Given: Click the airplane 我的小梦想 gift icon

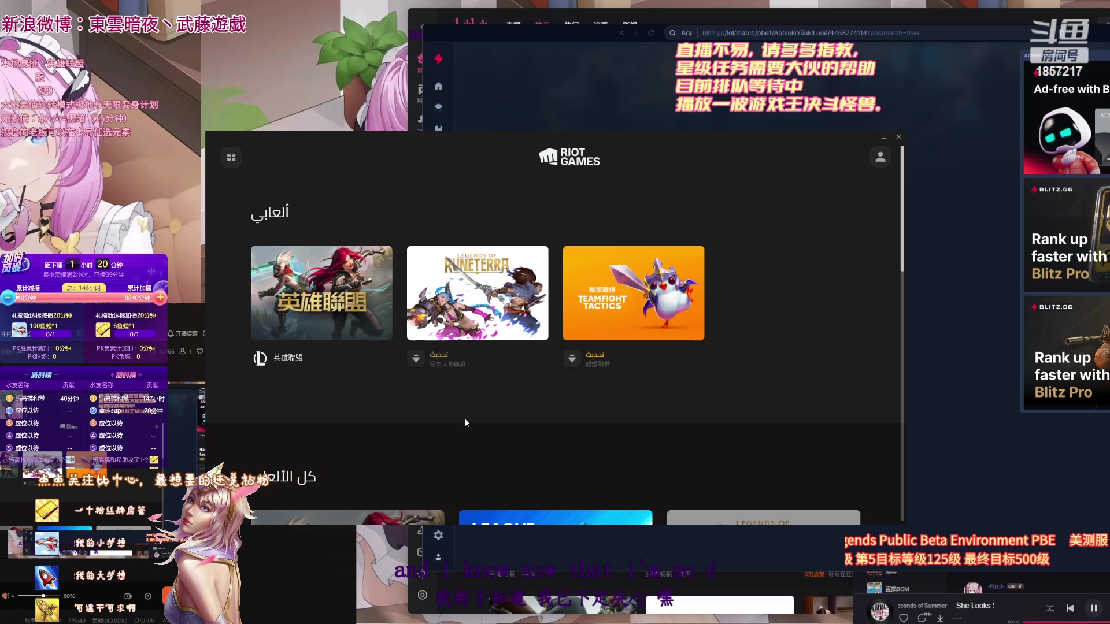Looking at the screenshot, I should click(x=46, y=544).
